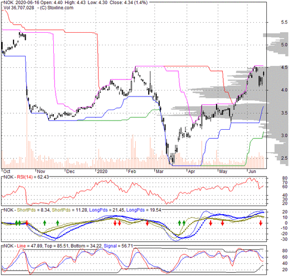The height and width of the screenshot is (276, 289).
Task: Click the Mar month label on the time axis
Action: (x=160, y=171)
